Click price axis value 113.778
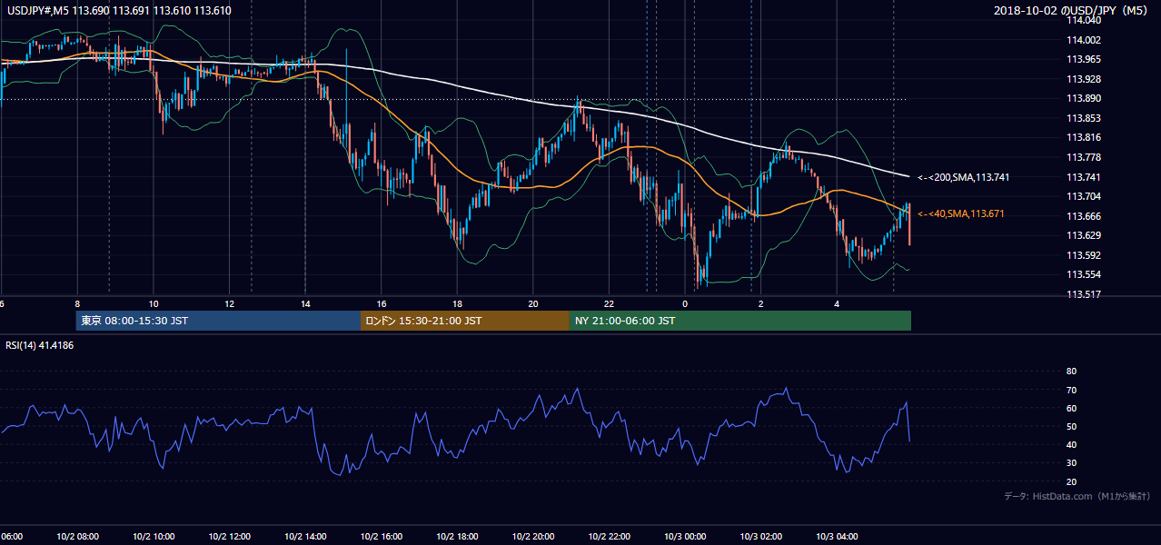The image size is (1161, 545). click(1083, 157)
